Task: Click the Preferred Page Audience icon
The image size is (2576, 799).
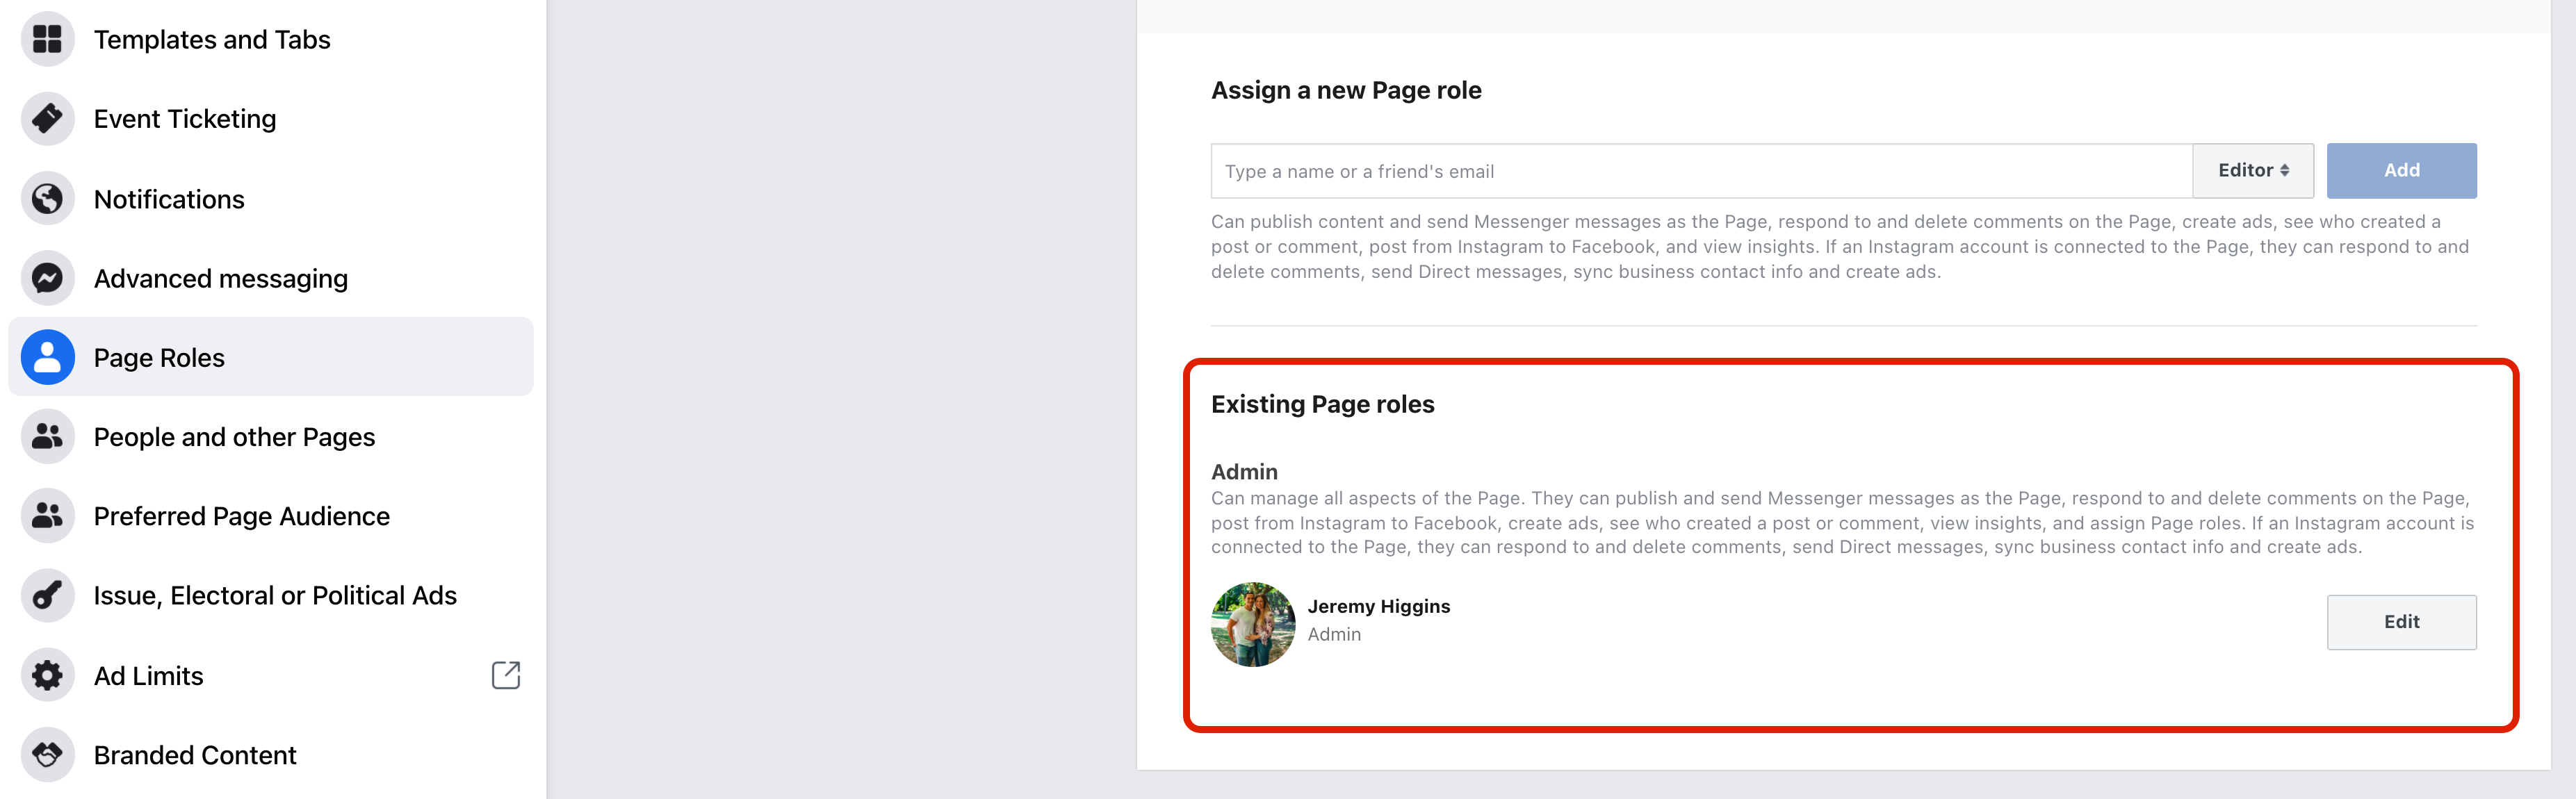Action: tap(47, 516)
